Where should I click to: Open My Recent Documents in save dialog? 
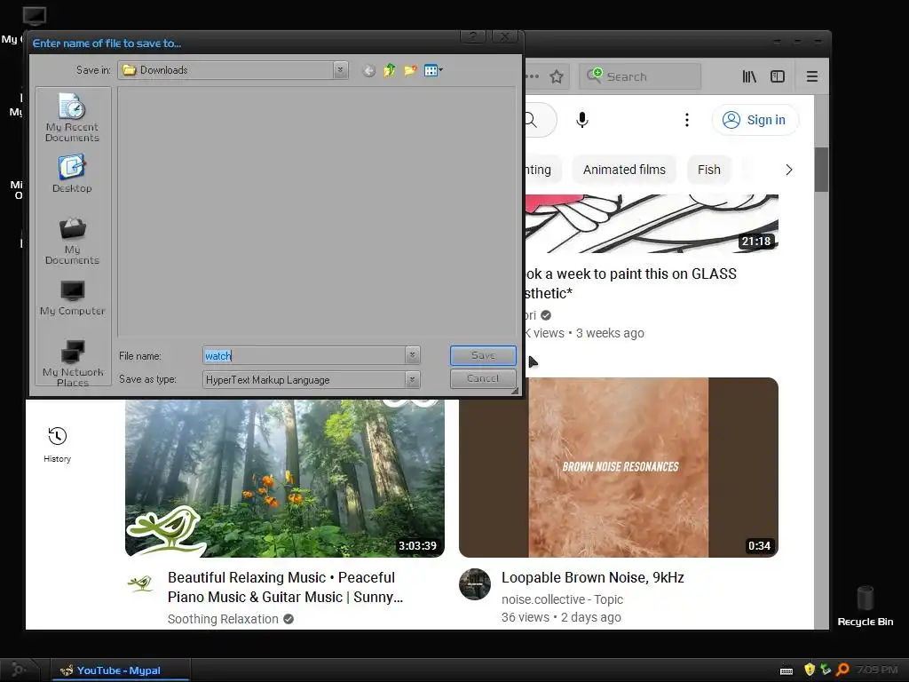(x=72, y=118)
